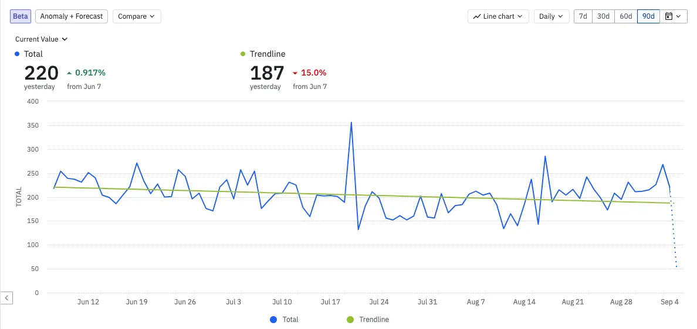The image size is (697, 329).
Task: Expand the Current Value dropdown
Action: [x=41, y=39]
